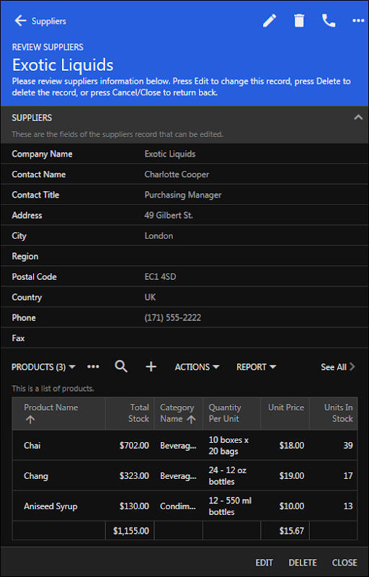Click the $1,155.00 total sum cell

(x=131, y=531)
